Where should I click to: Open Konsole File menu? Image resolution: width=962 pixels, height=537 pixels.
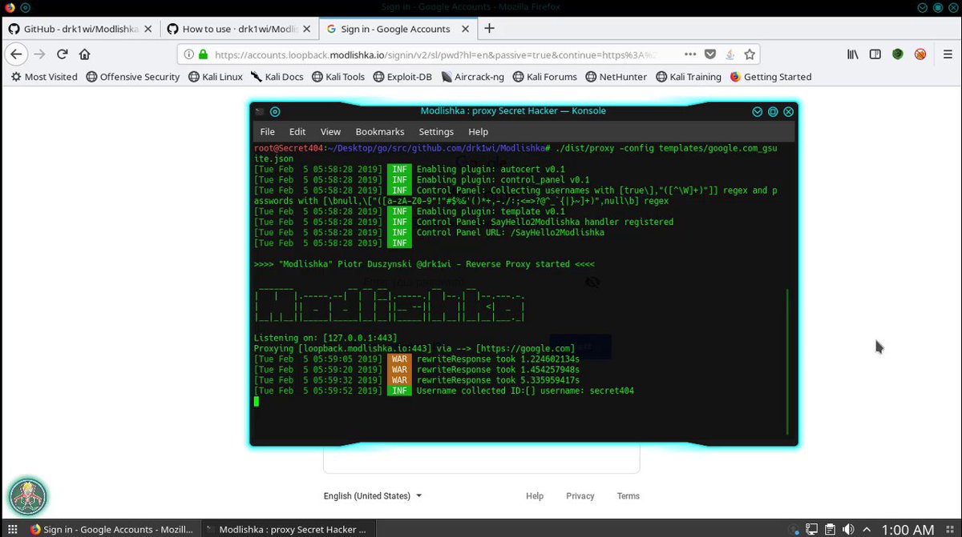coord(267,131)
